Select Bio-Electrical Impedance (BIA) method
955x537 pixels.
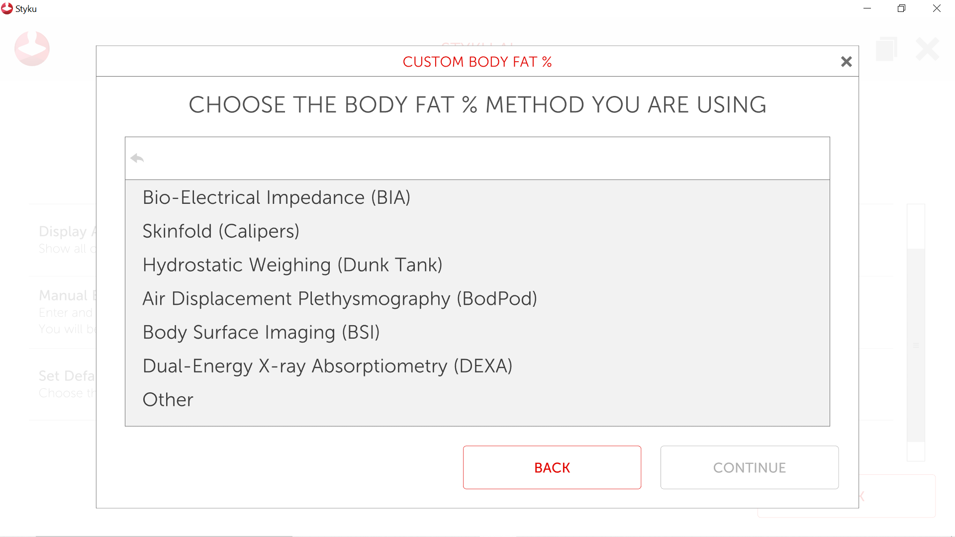click(277, 197)
